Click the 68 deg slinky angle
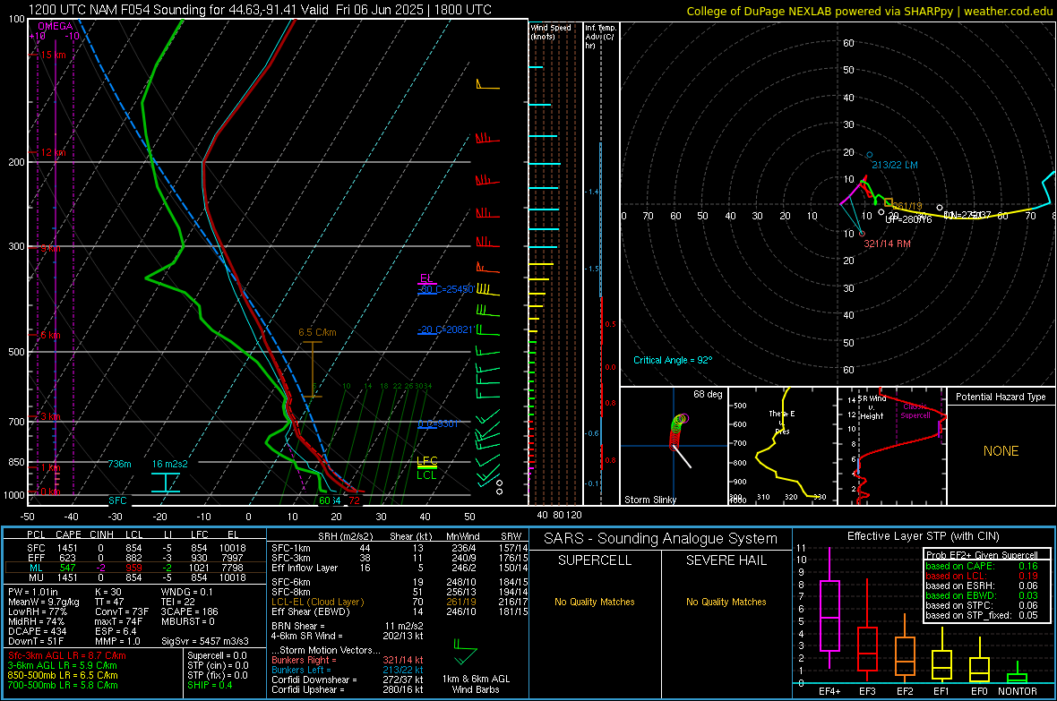 [x=708, y=394]
